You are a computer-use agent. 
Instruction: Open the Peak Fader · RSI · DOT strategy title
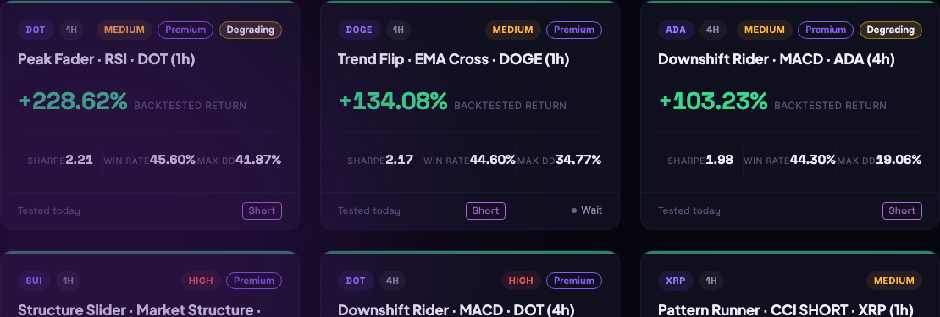tap(106, 59)
